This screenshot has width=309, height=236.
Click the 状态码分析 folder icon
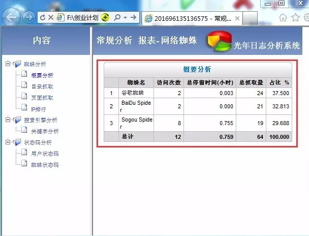(17, 142)
